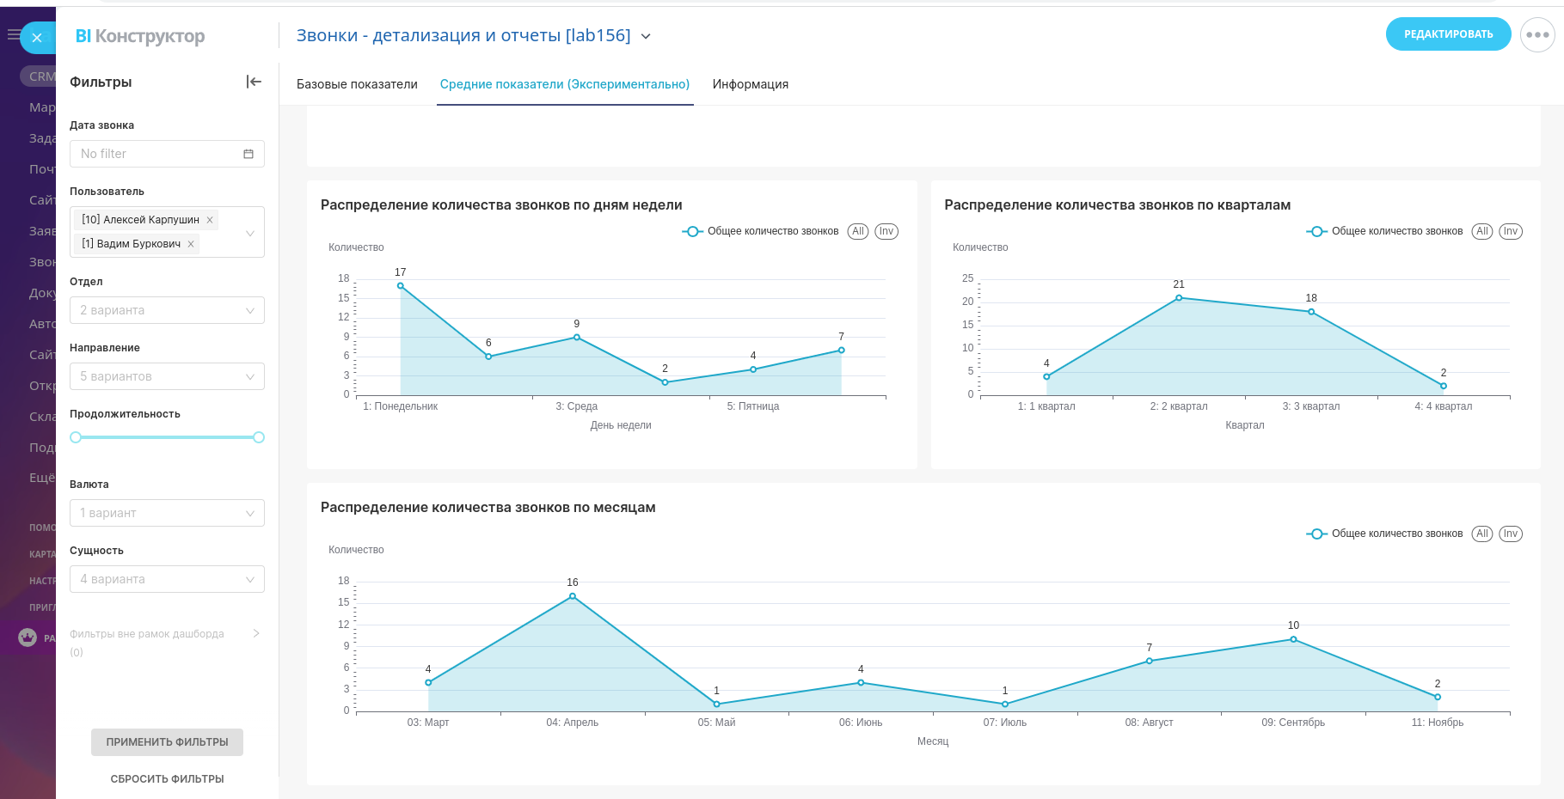Toggle Общее количество звонков legend in weekday chart
1564x799 pixels.
coord(761,231)
